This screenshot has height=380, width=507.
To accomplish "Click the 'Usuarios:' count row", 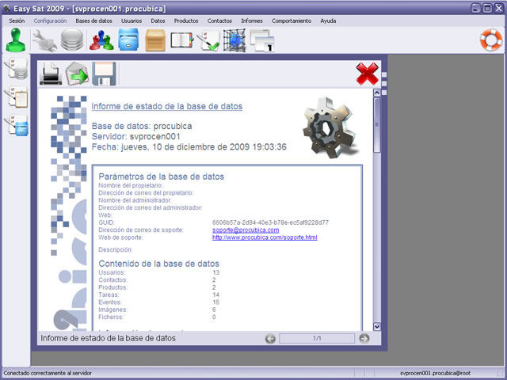I will [158, 272].
